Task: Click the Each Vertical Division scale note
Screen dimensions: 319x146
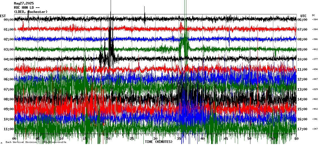Action: [x=36, y=142]
